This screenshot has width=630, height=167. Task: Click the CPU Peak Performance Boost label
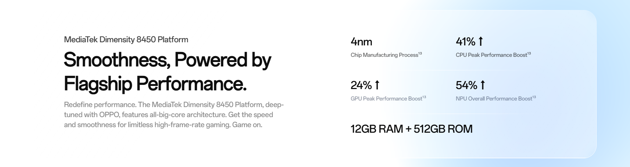491,55
